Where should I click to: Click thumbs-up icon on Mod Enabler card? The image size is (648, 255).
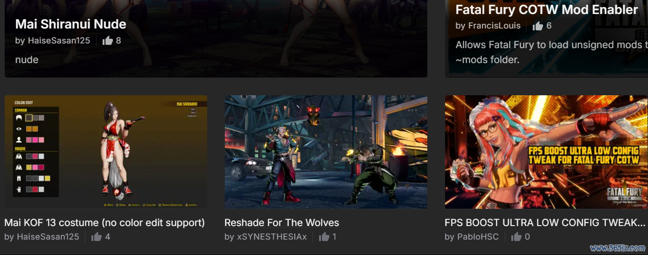click(x=538, y=26)
